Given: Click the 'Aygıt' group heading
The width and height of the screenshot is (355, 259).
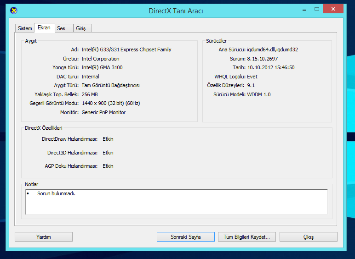Looking at the screenshot, I should (31, 41).
